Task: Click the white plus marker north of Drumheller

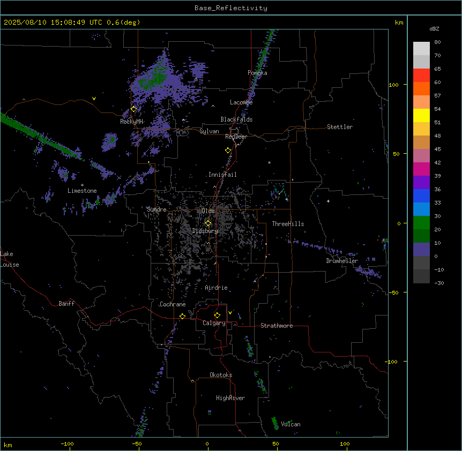Action: pos(328,201)
